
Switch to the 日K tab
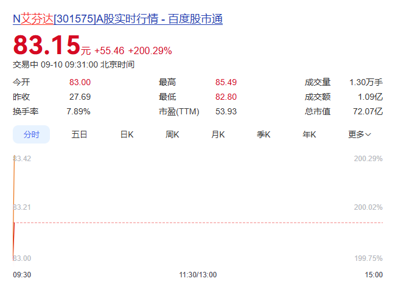click(x=127, y=134)
